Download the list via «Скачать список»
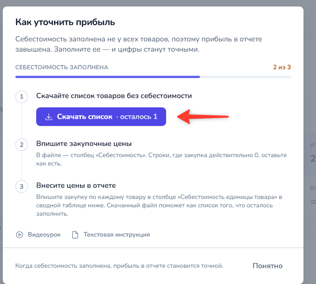The height and width of the screenshot is (284, 316). coord(101,117)
